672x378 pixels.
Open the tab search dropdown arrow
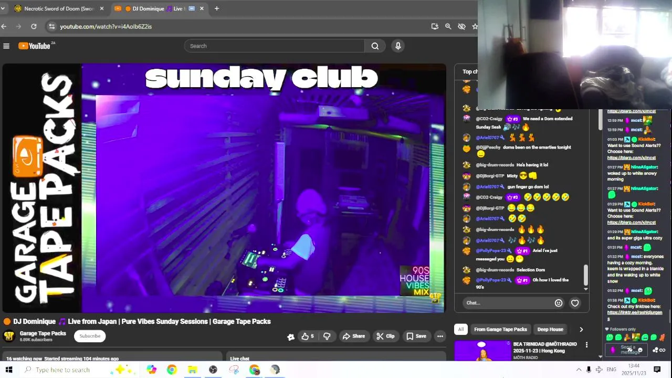coord(3,8)
